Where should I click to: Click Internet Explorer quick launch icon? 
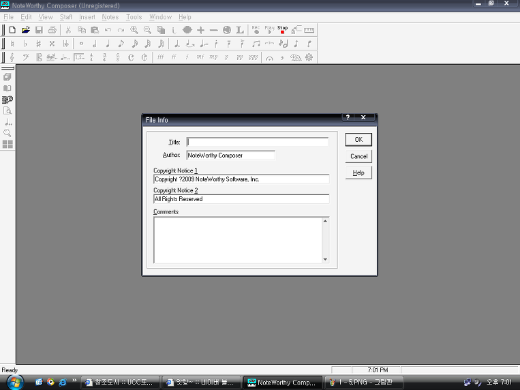62,382
